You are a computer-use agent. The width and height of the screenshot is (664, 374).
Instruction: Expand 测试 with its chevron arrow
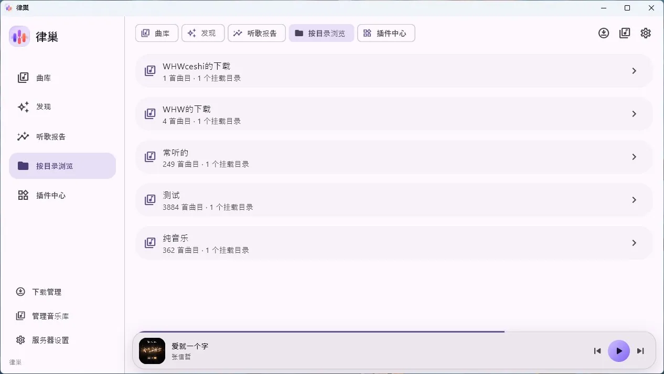(634, 200)
